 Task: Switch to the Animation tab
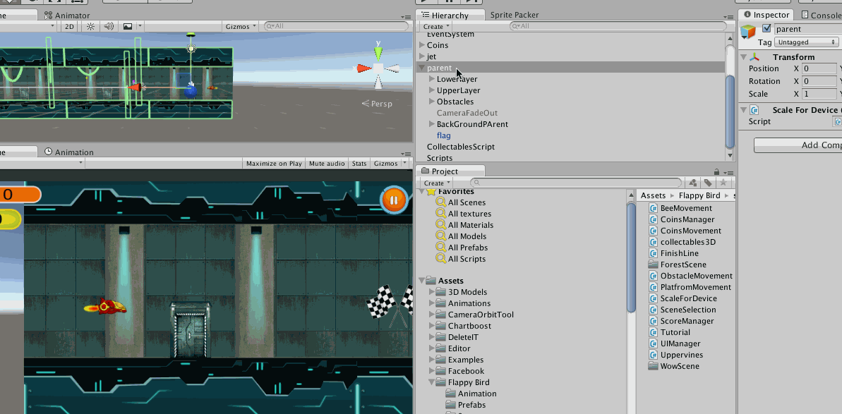[69, 152]
